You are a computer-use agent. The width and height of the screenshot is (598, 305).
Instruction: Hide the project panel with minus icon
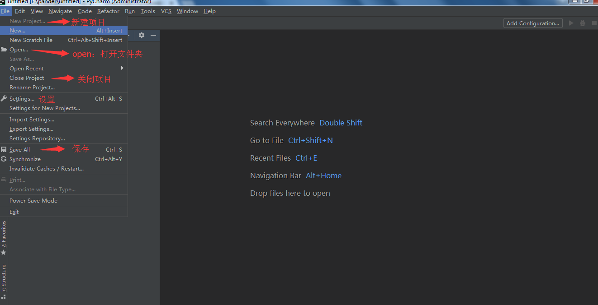153,35
